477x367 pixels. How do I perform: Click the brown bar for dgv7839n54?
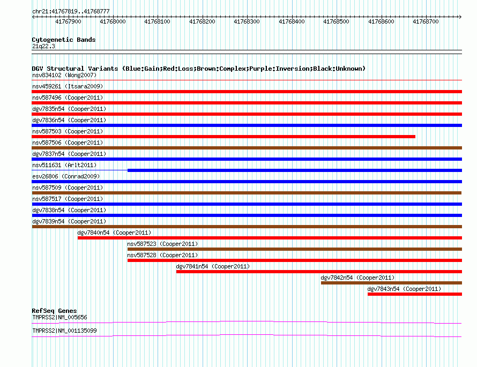click(247, 227)
